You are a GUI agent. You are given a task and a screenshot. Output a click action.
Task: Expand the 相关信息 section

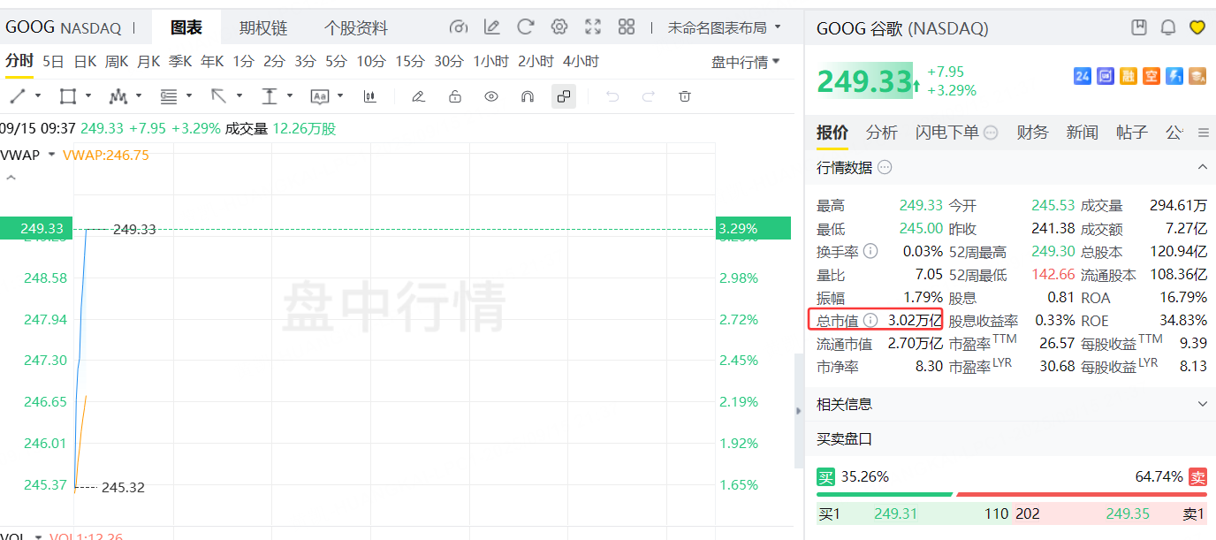click(x=1202, y=404)
